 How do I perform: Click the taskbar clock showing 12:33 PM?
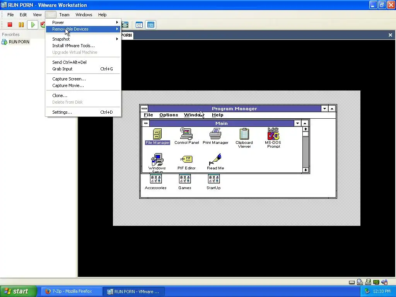point(382,292)
